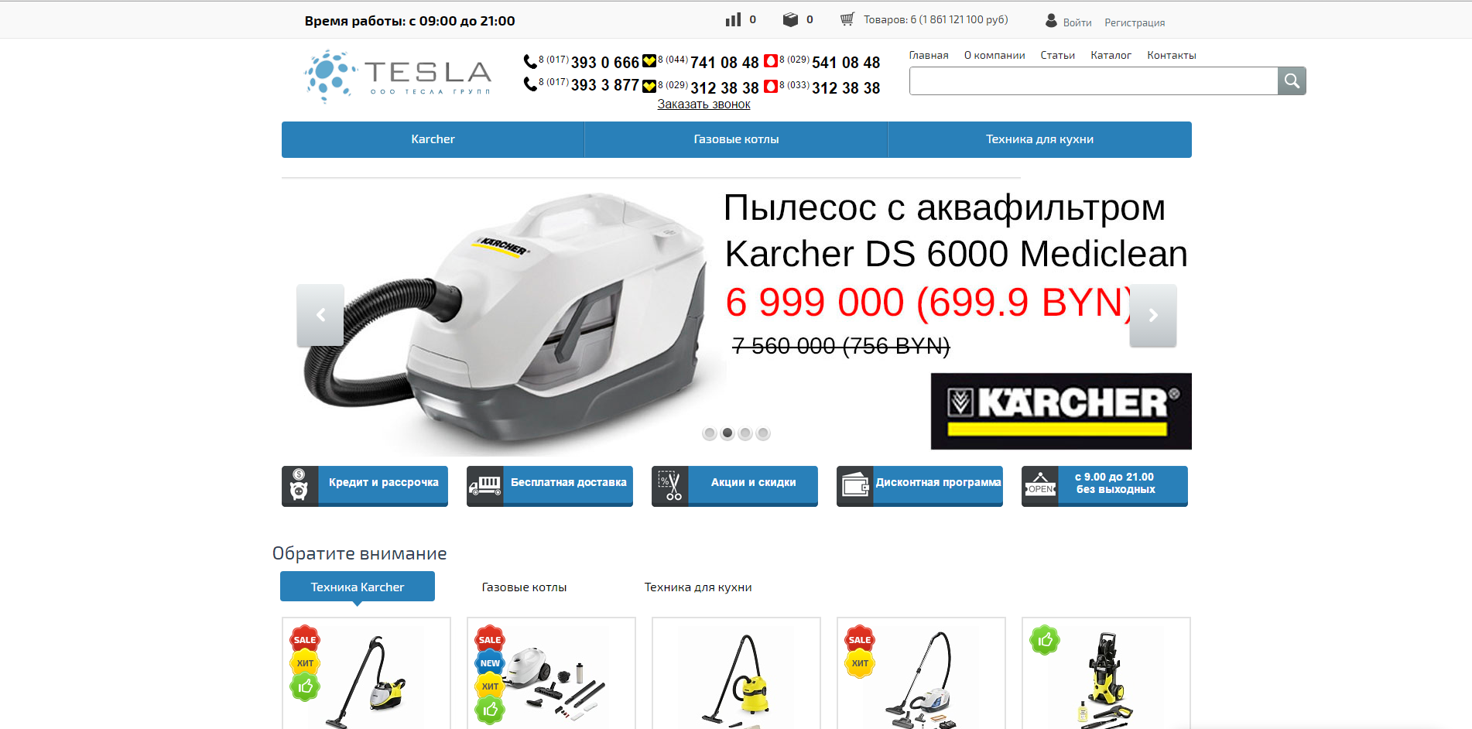The image size is (1472, 729).
Task: Click the Tesla company logo
Action: tap(398, 76)
